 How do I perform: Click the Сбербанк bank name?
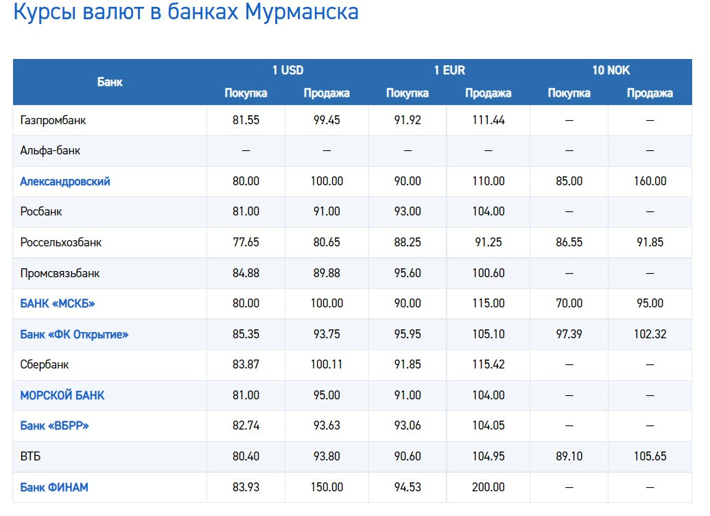[45, 364]
